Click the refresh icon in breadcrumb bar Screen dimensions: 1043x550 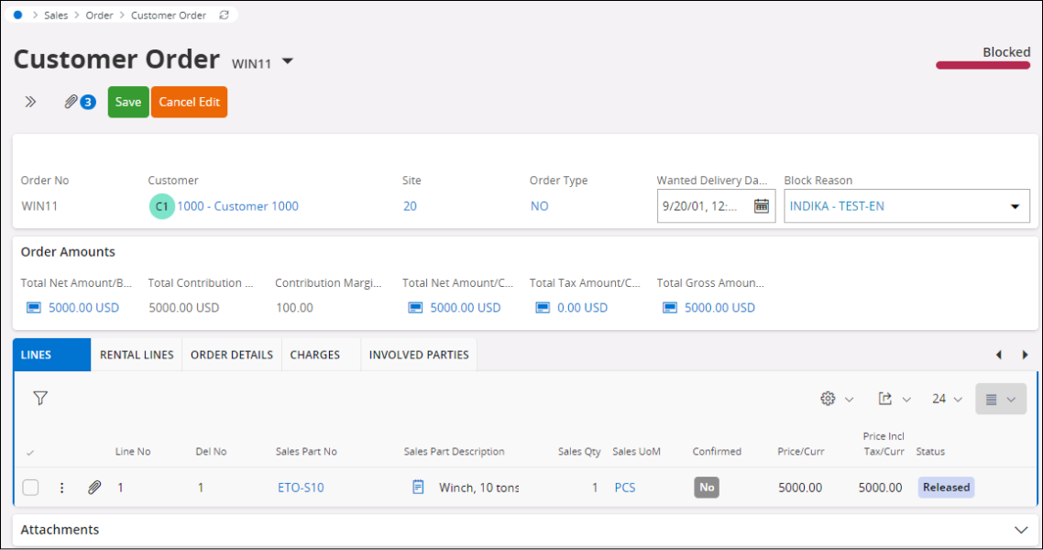(225, 16)
